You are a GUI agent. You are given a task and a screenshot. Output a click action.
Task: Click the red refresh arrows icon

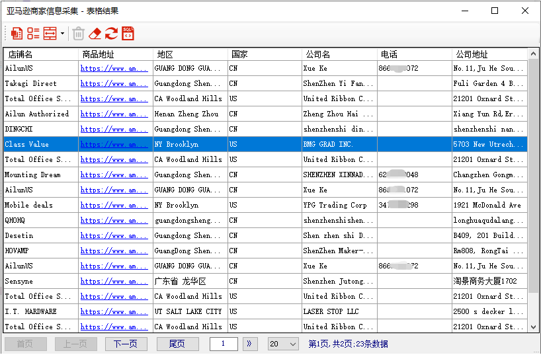tap(111, 33)
